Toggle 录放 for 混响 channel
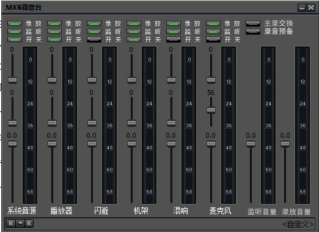Viewport: 319px width, 232px height. click(x=174, y=24)
